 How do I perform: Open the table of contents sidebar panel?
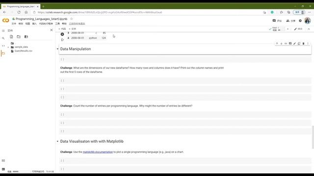pos(3,31)
